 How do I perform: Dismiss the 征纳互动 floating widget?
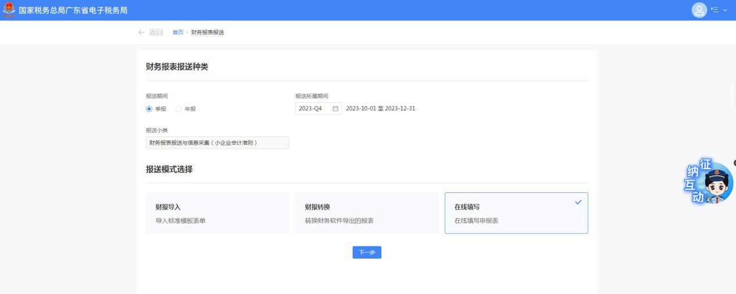click(x=734, y=163)
